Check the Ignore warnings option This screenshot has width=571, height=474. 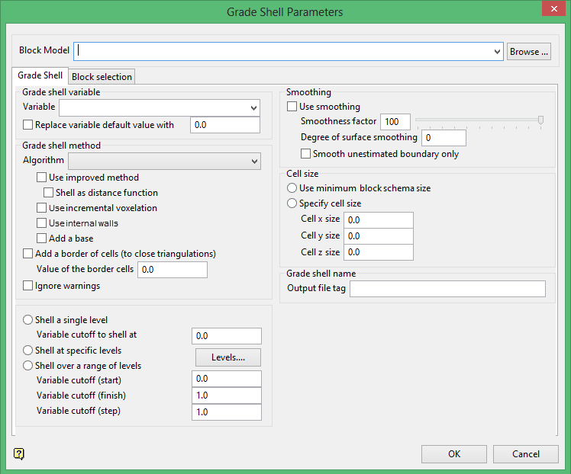coord(28,286)
